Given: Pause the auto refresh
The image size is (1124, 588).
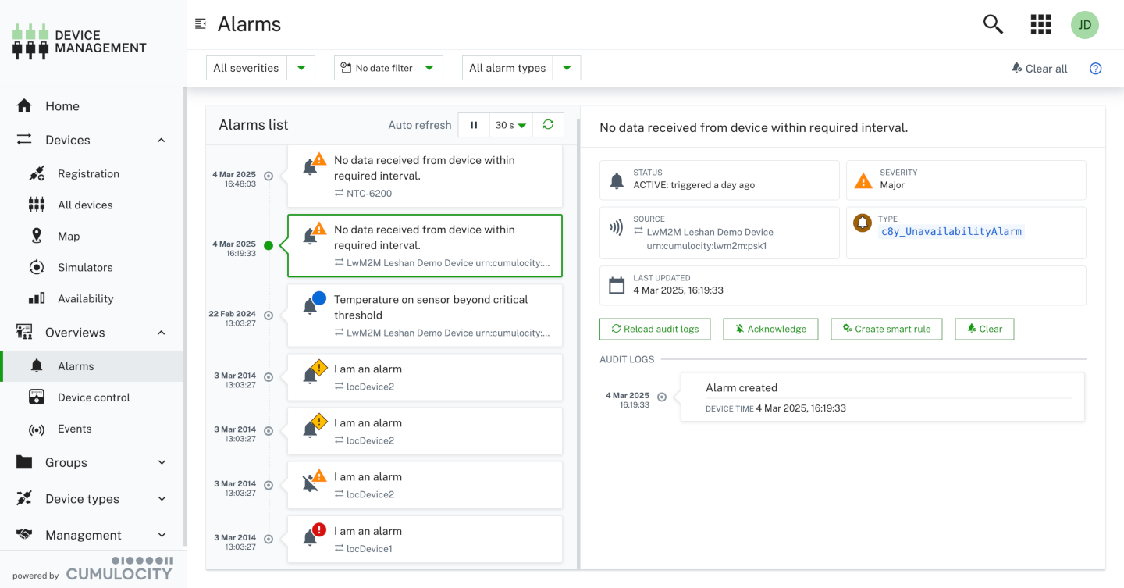Looking at the screenshot, I should [x=474, y=125].
